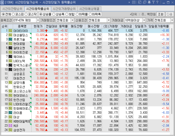
Task: Click the teal 신 badge beside 푸른기술
Action: point(10,39)
